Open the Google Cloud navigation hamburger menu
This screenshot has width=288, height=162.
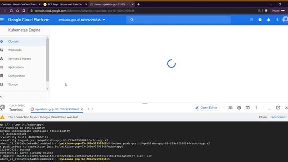[2, 20]
